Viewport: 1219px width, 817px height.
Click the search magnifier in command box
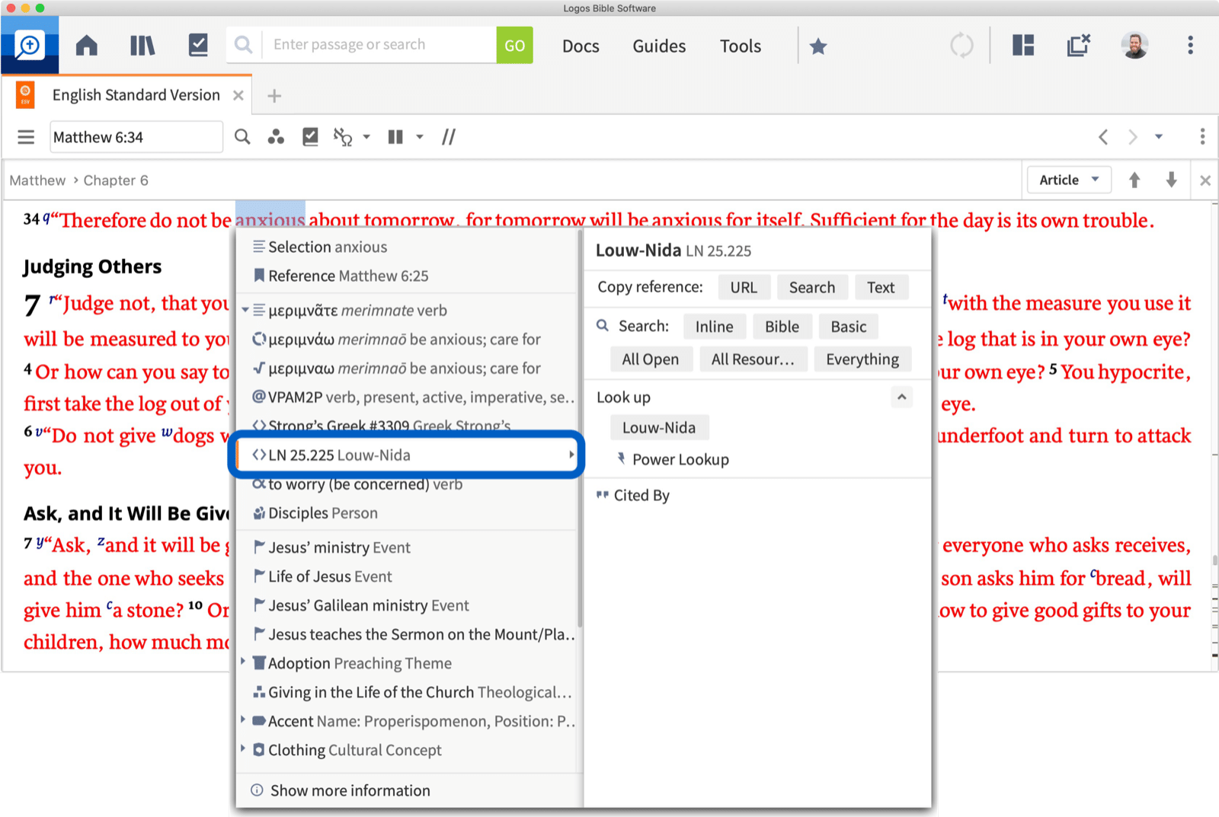(244, 45)
